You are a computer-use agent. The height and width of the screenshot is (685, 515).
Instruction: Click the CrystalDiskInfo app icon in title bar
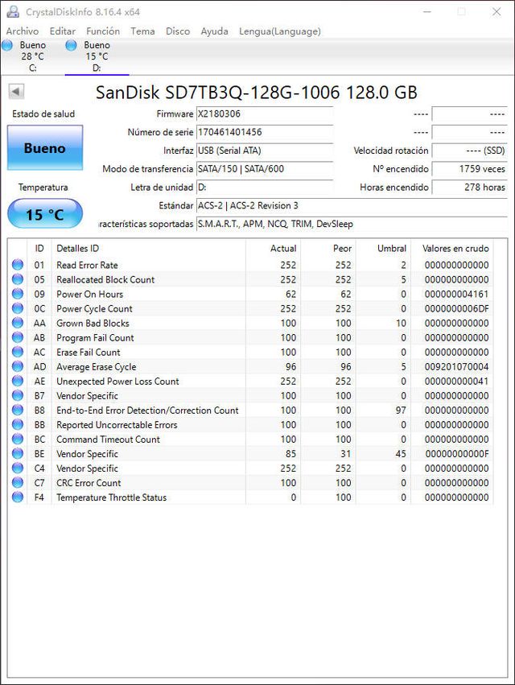[12, 12]
